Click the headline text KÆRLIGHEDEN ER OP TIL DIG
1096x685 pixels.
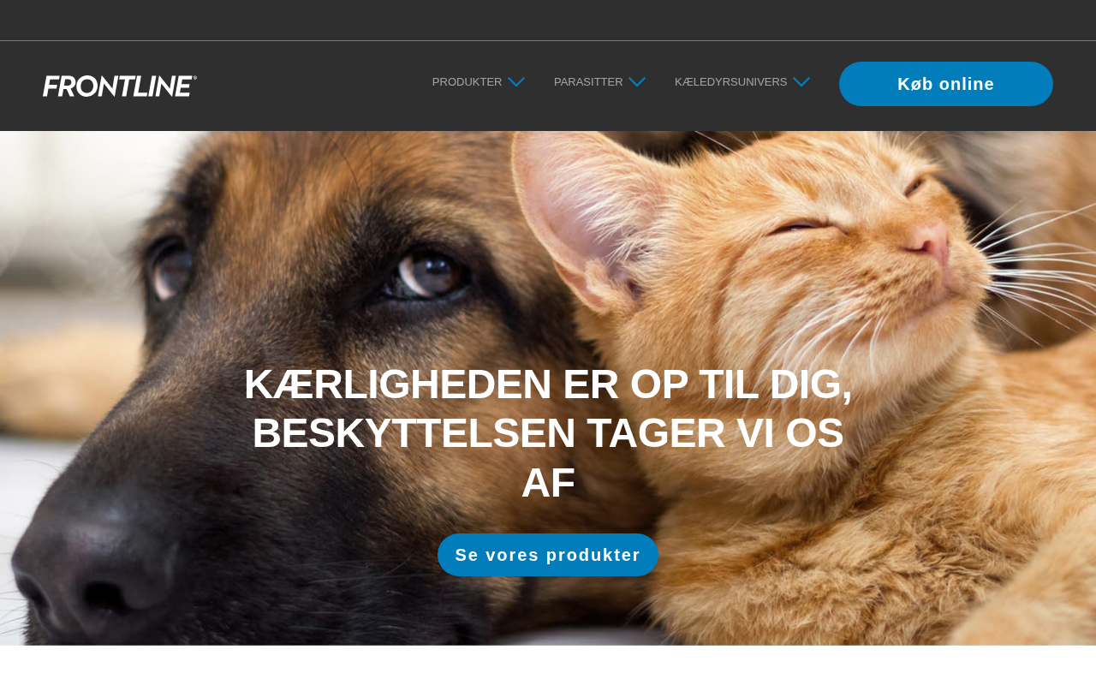(x=548, y=384)
